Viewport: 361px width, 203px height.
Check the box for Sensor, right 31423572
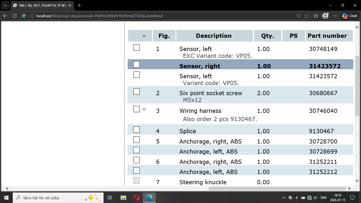(x=136, y=64)
